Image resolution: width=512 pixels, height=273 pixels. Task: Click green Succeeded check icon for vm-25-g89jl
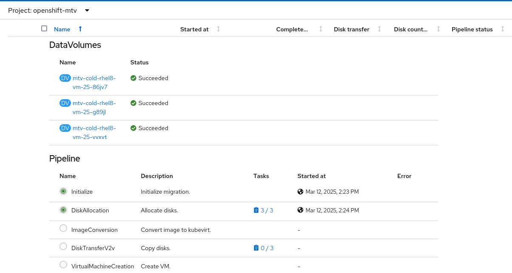(x=133, y=103)
